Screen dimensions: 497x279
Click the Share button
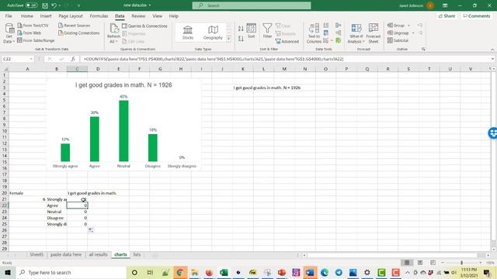(x=447, y=15)
